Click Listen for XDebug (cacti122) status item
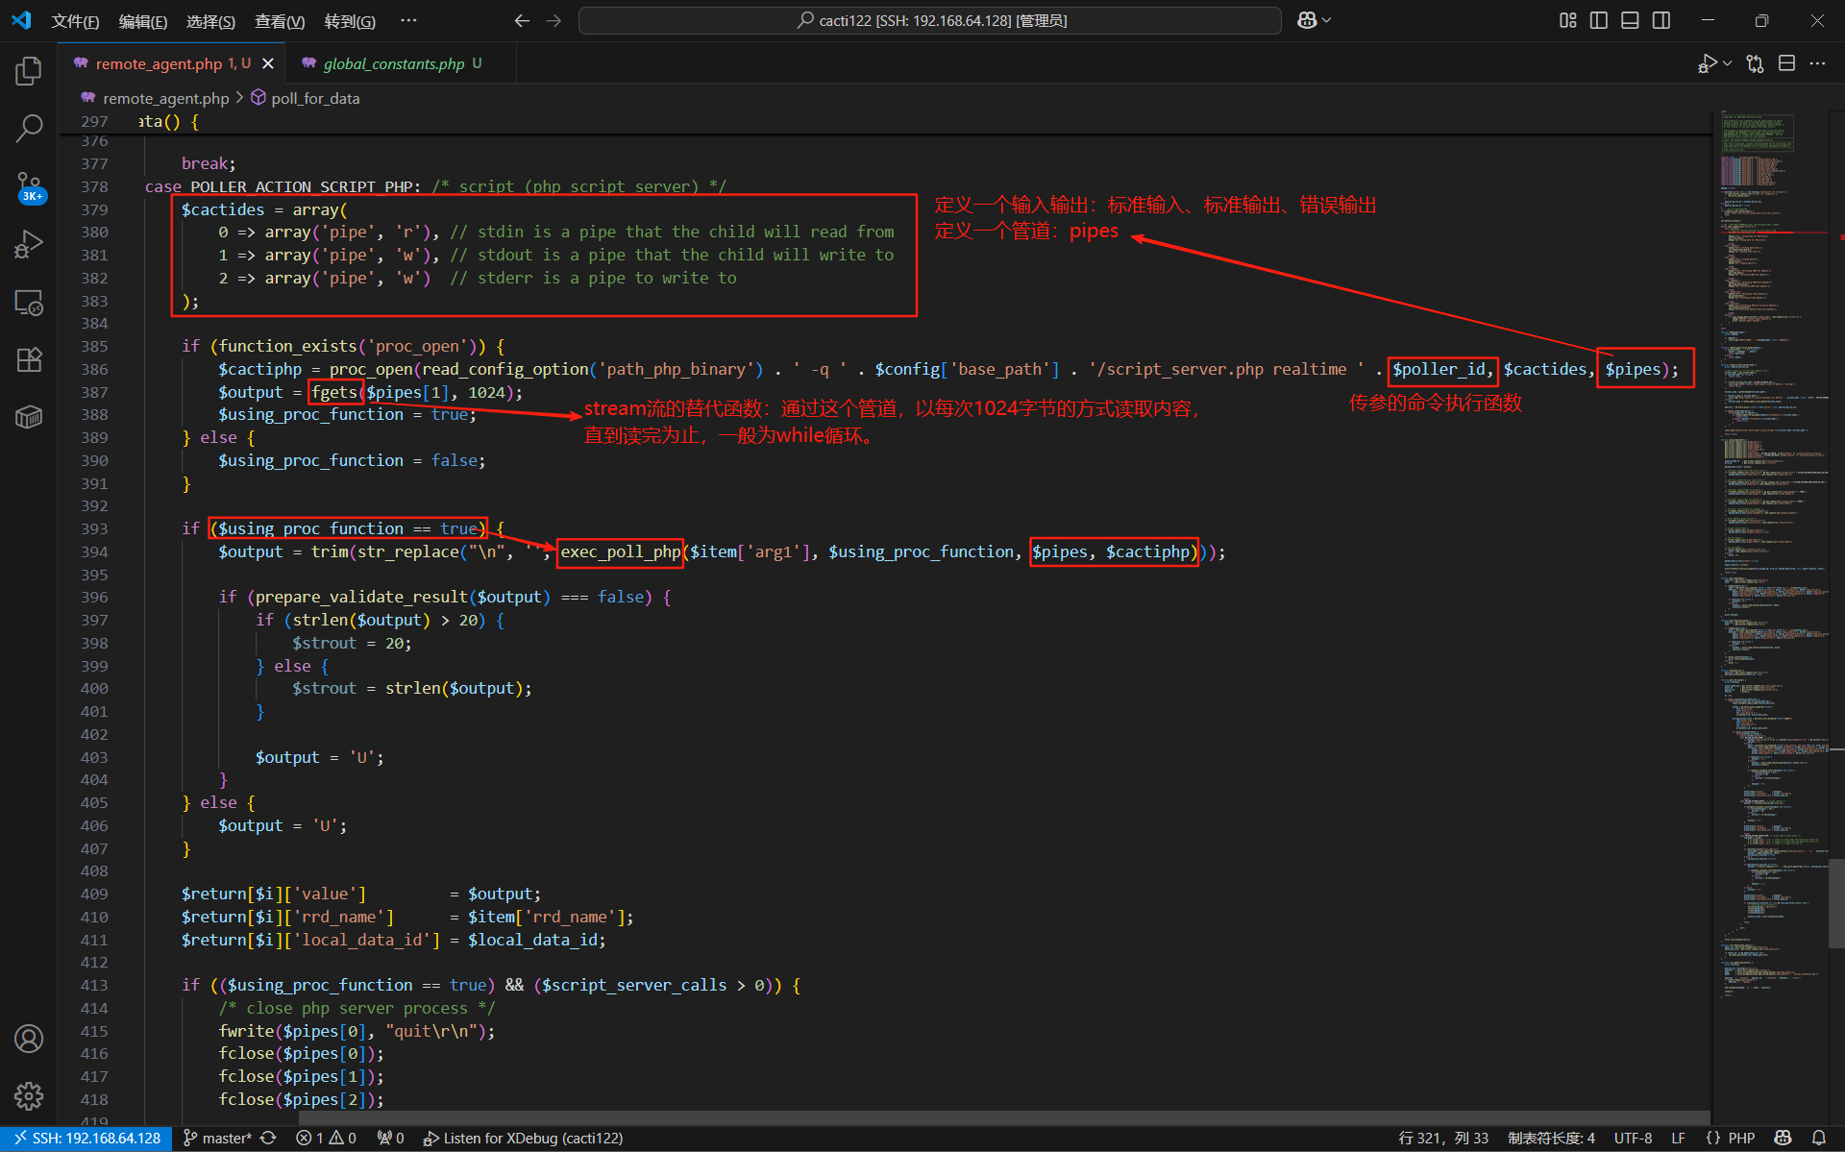Viewport: 1845px width, 1152px height. click(524, 1139)
